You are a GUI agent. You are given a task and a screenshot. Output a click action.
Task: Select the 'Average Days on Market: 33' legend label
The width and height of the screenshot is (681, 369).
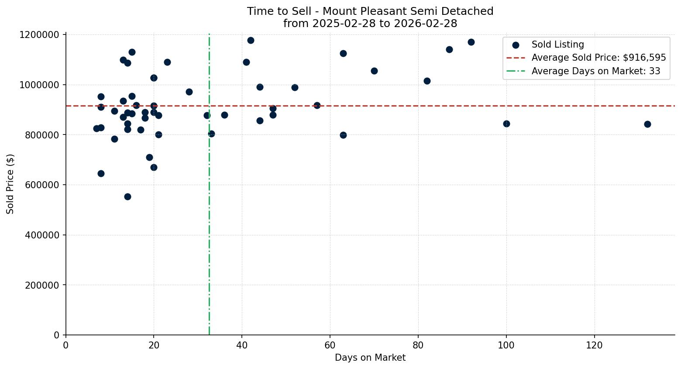[x=595, y=71]
